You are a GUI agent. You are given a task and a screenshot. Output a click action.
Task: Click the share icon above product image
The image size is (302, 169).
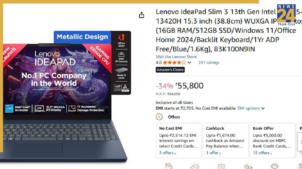(x=142, y=15)
